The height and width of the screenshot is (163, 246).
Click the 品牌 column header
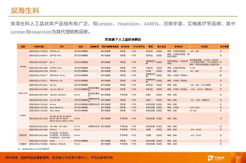click(x=23, y=47)
